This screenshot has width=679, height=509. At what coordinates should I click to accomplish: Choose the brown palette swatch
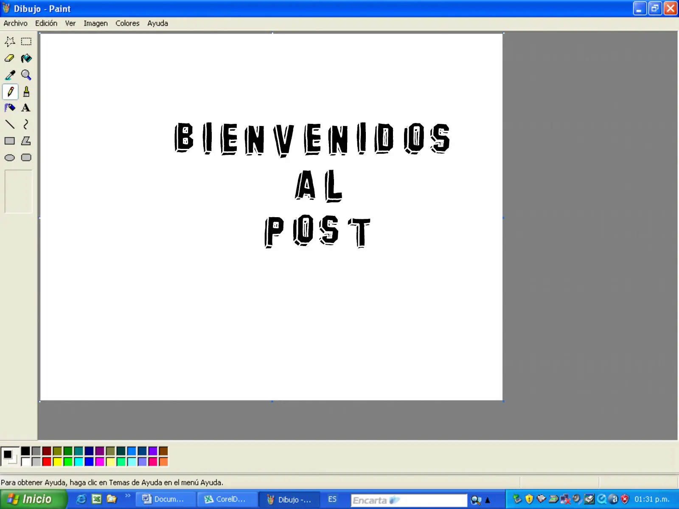(163, 451)
